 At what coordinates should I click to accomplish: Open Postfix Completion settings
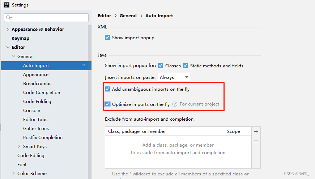coord(43,137)
